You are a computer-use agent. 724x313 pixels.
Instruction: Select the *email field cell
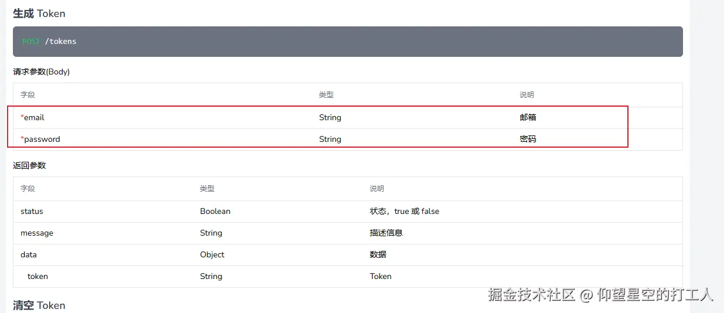pos(34,117)
